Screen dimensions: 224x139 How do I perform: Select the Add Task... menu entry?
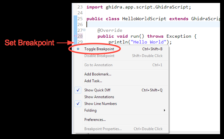(x=93, y=81)
